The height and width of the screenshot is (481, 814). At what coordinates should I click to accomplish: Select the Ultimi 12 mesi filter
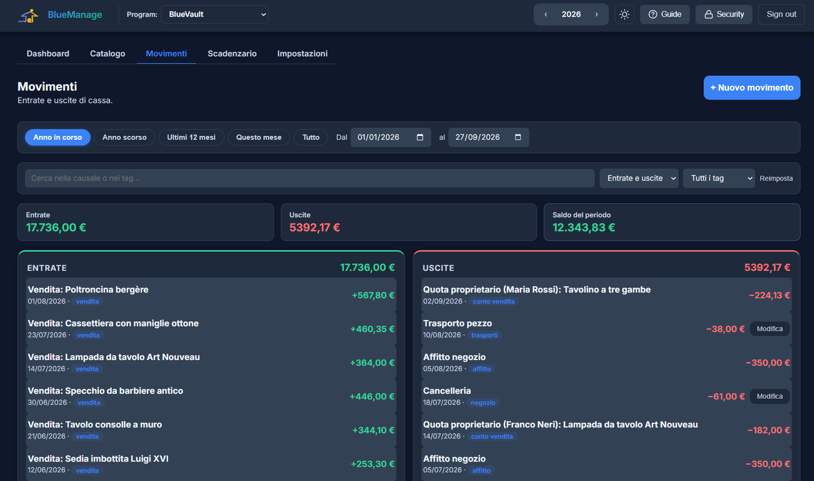click(x=191, y=137)
